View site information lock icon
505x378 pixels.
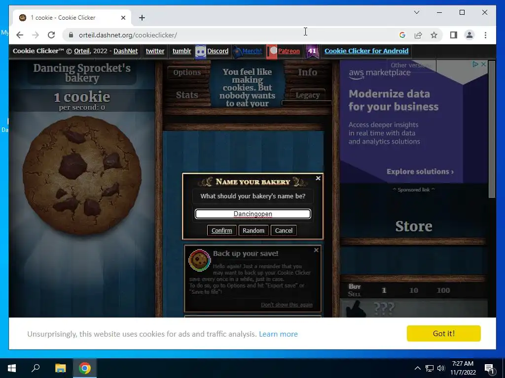pyautogui.click(x=71, y=35)
